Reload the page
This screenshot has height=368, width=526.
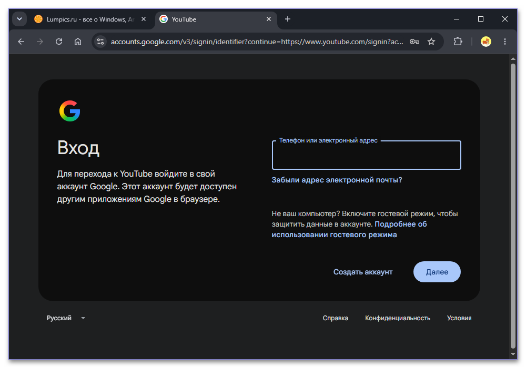click(x=59, y=42)
